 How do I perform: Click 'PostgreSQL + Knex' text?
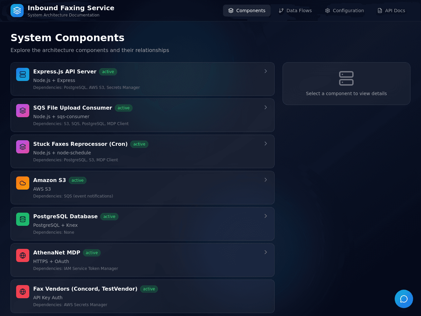(x=55, y=225)
